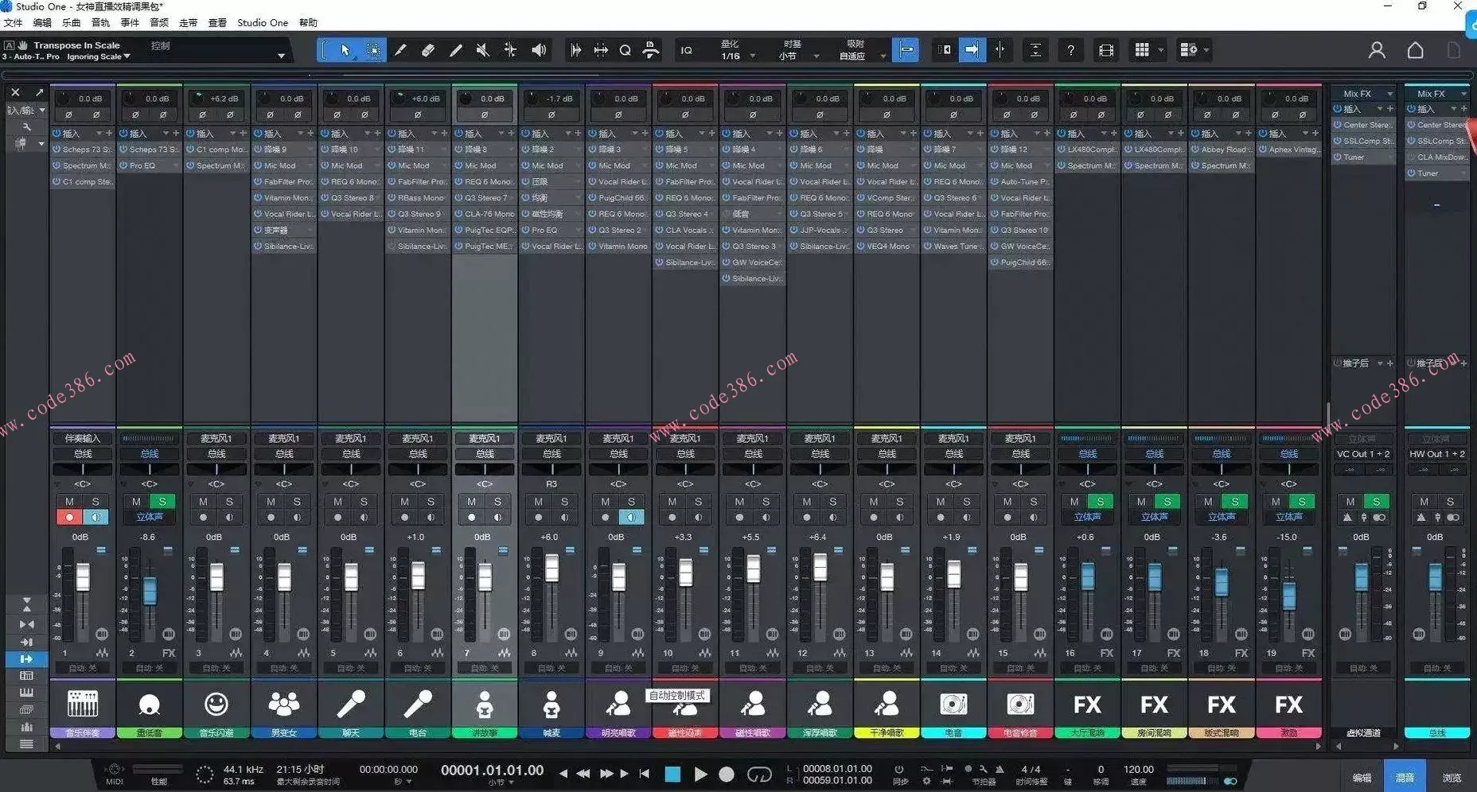Open the 浏览 browser panel button
Screen dimensions: 1477x792
click(1452, 778)
